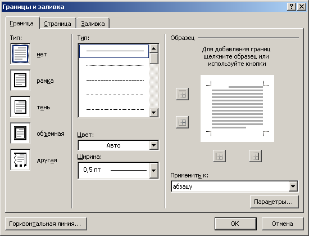309x236 pixels.
Task: Select the 'нет' border type icon
Action: 20,54
